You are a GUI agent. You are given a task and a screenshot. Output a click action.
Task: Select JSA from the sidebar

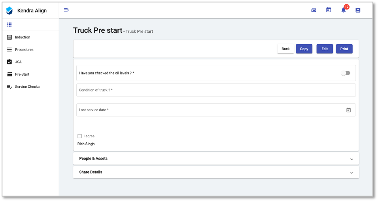pyautogui.click(x=18, y=62)
